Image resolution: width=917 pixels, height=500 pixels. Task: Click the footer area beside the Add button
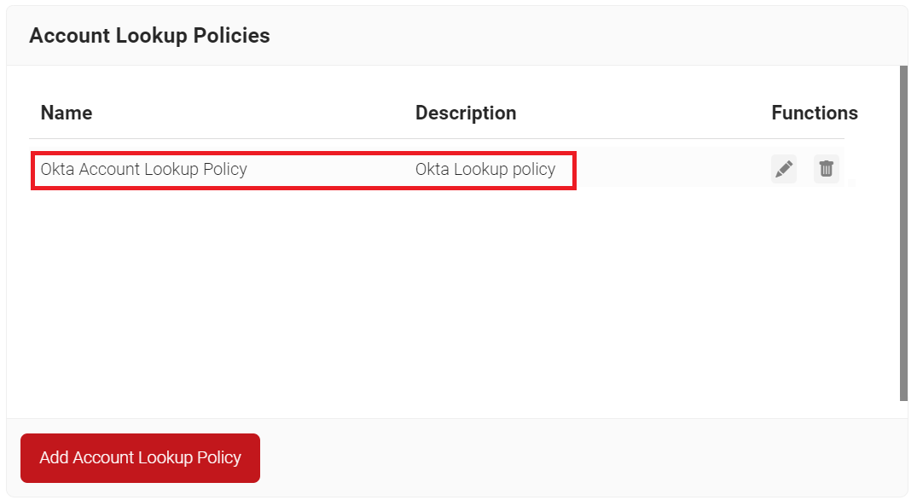580,458
